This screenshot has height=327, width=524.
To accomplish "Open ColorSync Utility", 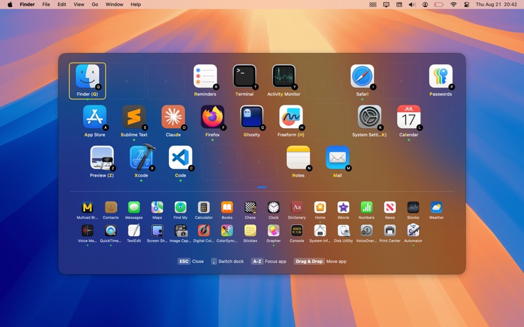I will tap(227, 231).
